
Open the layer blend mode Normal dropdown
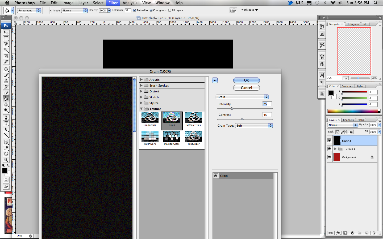[x=343, y=125]
